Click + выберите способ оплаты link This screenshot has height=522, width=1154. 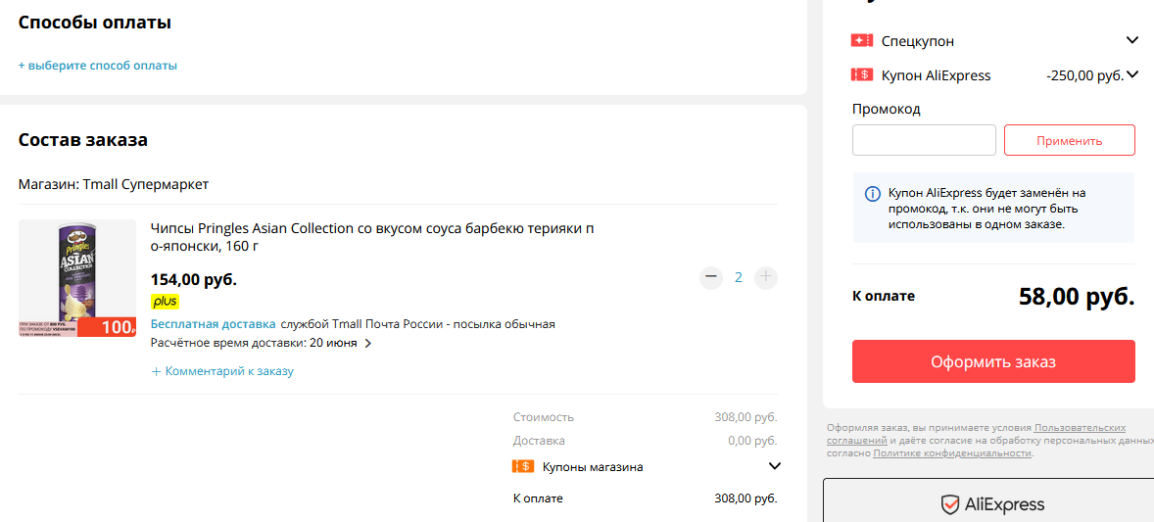(98, 66)
